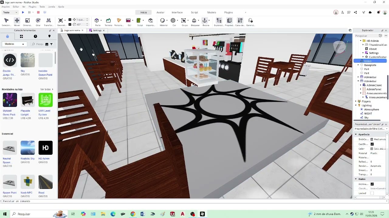Open viewport settings gear
Viewport: 389px width, 218px height.
tap(350, 30)
